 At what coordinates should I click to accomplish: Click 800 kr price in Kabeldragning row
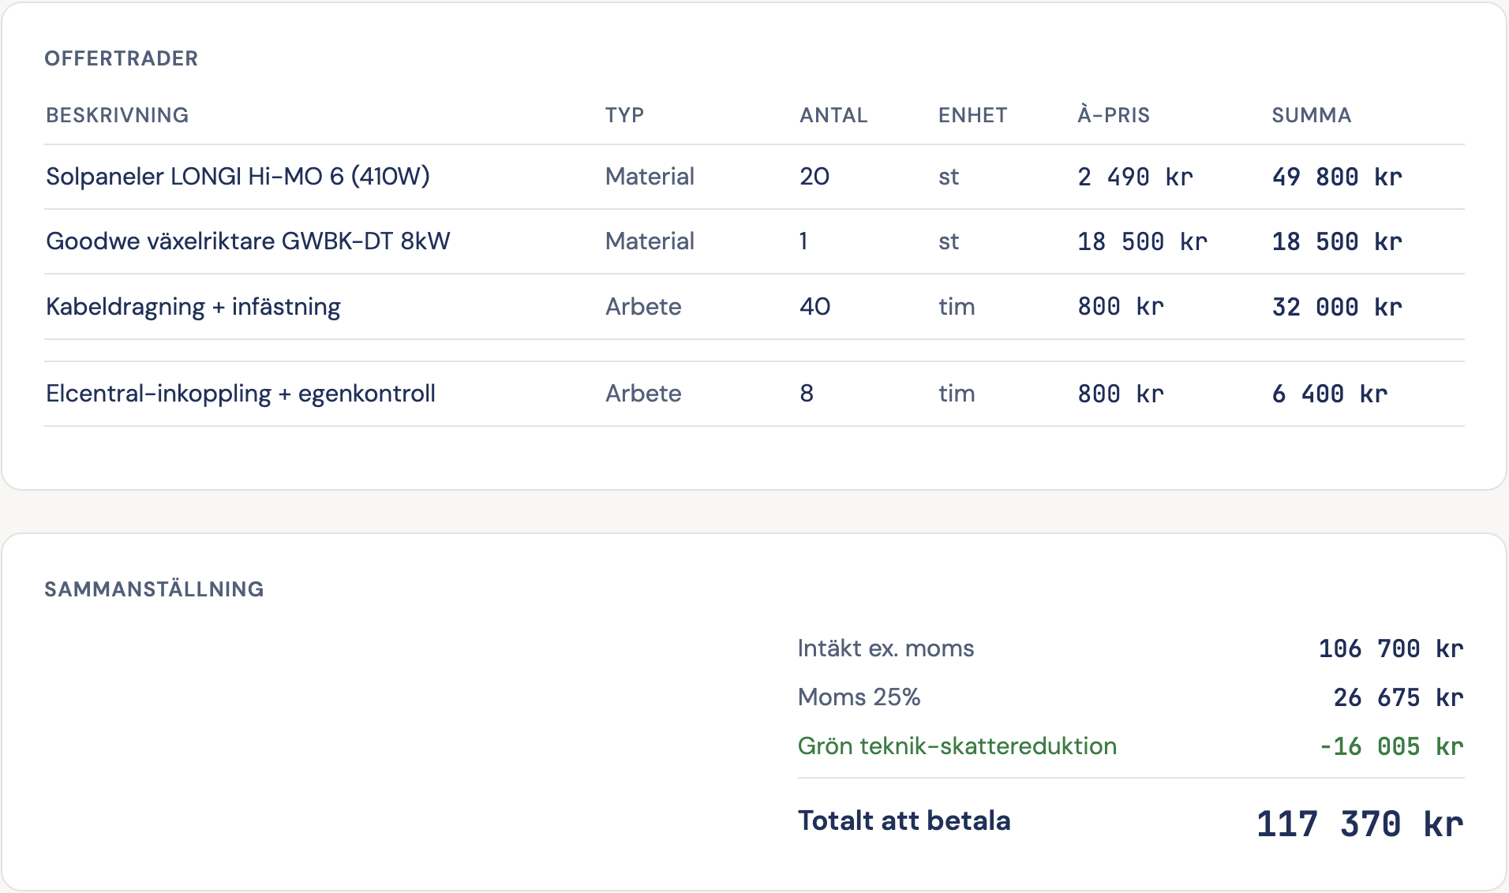tap(1121, 306)
